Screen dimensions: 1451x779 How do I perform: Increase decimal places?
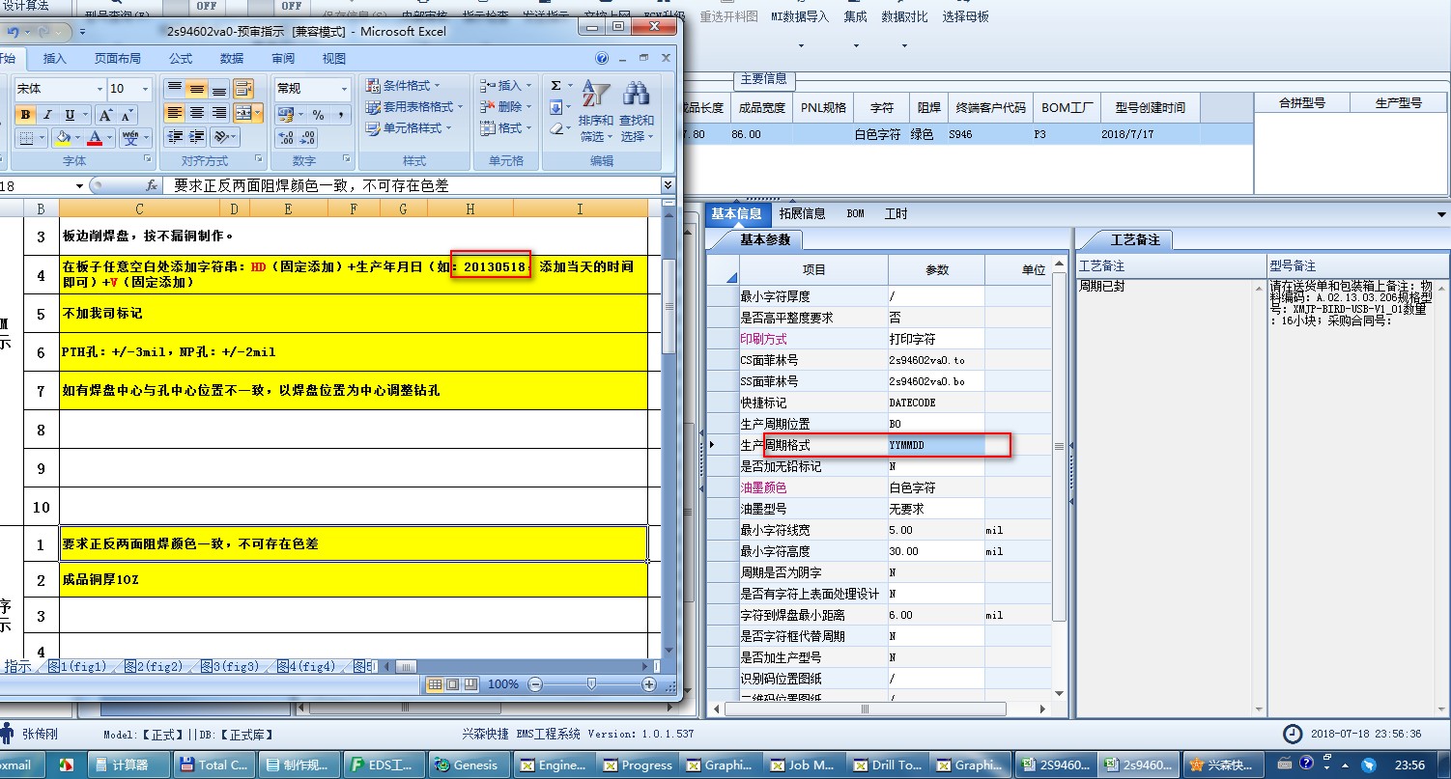286,137
